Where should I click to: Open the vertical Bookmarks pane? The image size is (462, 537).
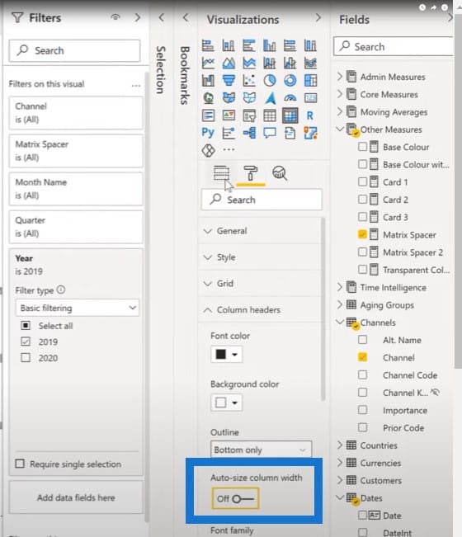click(x=185, y=75)
